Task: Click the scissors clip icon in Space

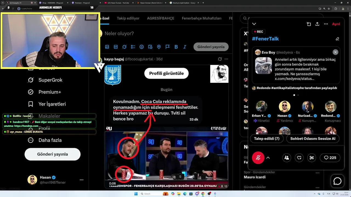Action: coord(312,158)
